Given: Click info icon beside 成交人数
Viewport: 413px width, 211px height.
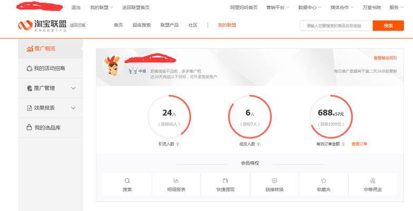Looking at the screenshot, I should (259, 145).
